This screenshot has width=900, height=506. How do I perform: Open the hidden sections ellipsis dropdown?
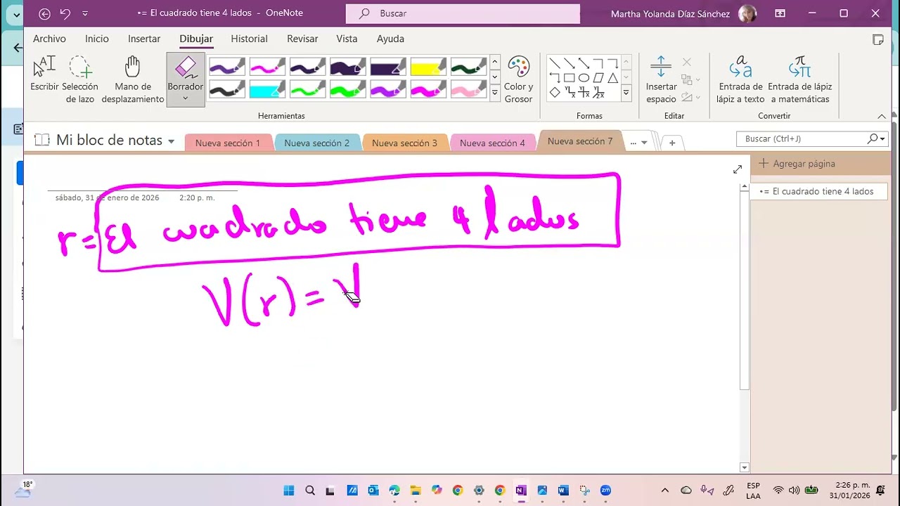[638, 143]
